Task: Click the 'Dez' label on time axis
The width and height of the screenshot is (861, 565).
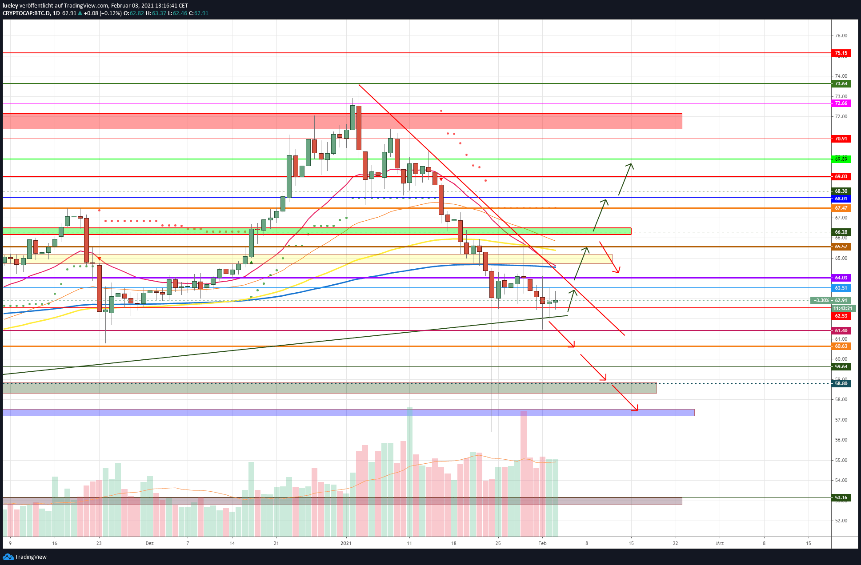Action: pos(150,543)
